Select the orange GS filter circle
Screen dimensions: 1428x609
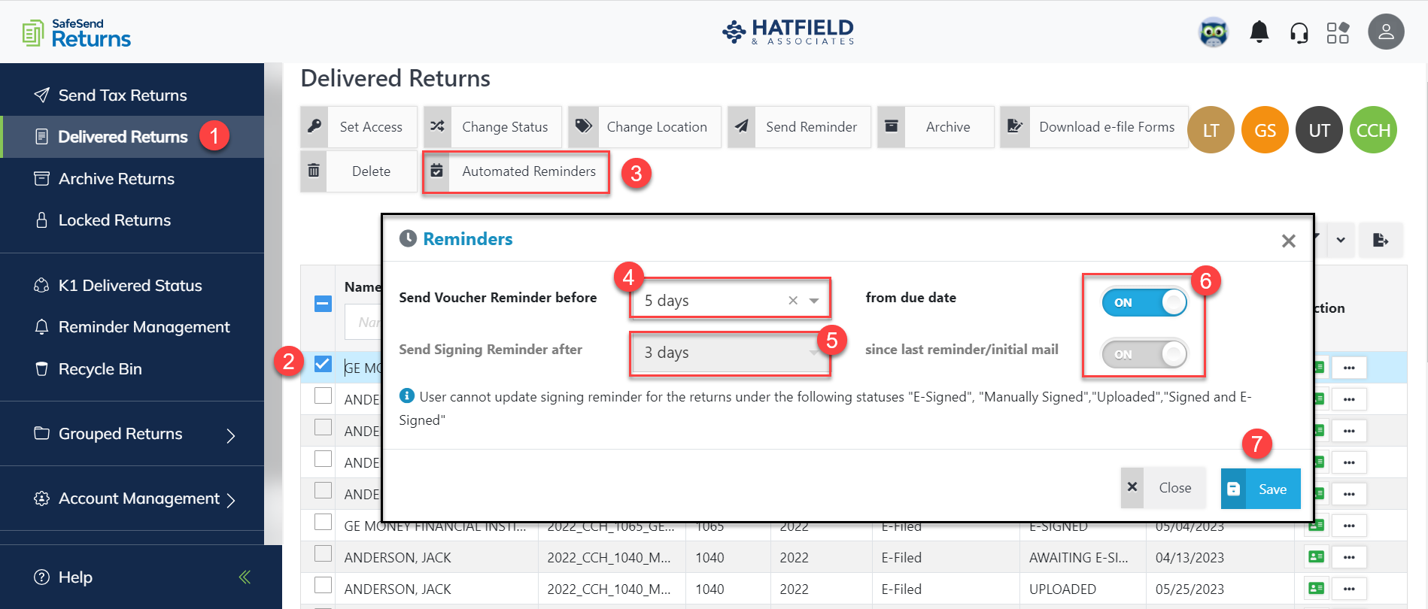[x=1264, y=130]
